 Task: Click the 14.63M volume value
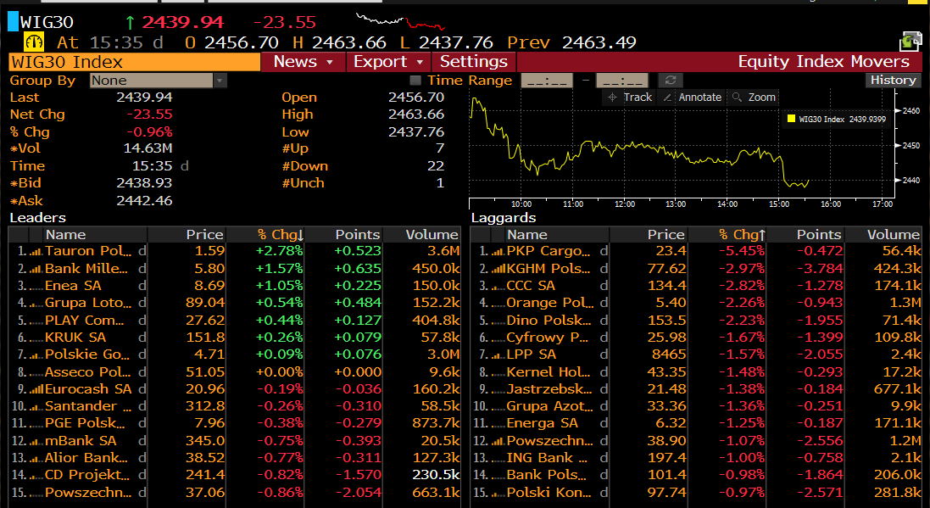click(148, 148)
